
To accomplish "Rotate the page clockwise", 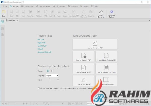I will click(34, 103).
